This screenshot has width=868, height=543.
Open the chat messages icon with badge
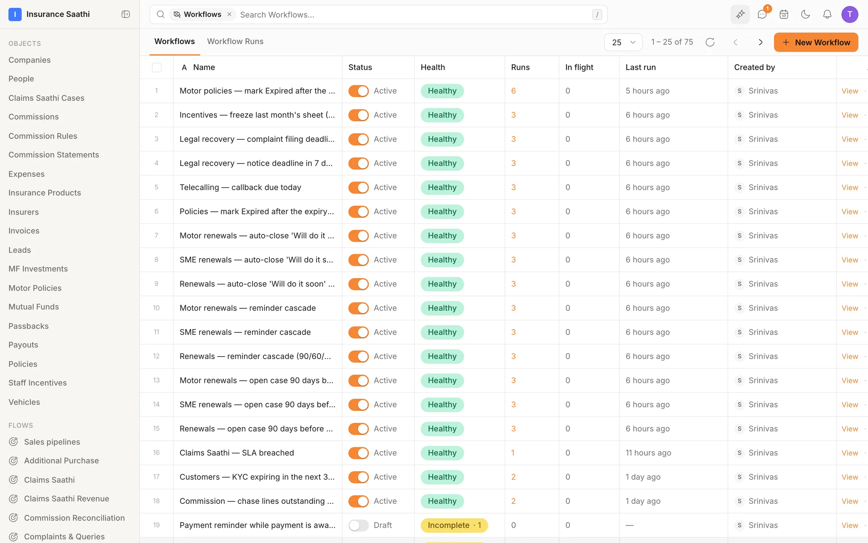(762, 14)
